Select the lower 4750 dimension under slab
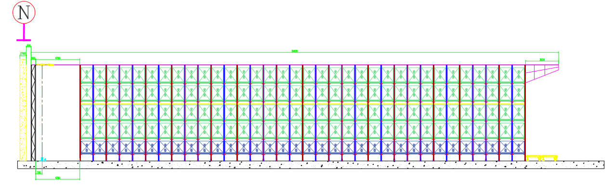The height and width of the screenshot is (187, 613). tap(58, 178)
